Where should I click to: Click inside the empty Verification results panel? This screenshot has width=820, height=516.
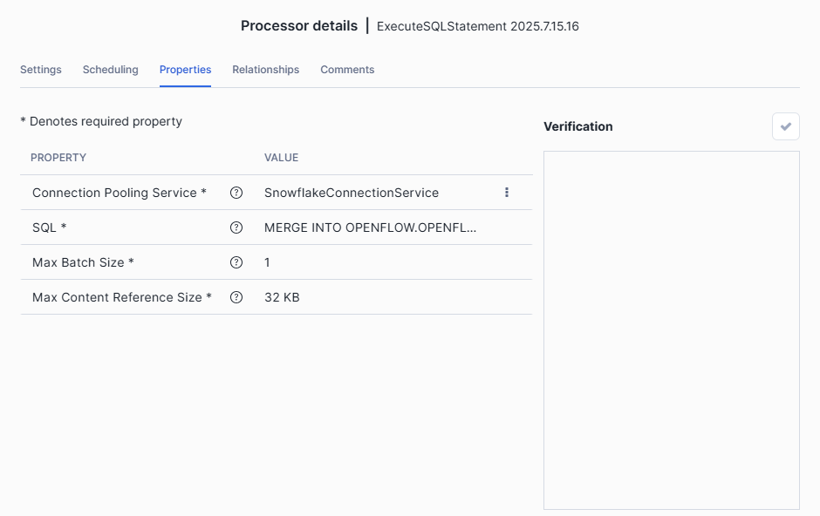coord(671,329)
